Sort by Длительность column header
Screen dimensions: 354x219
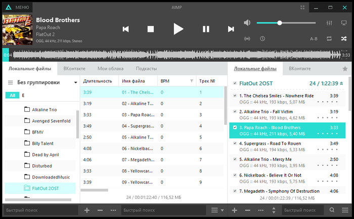tap(98, 81)
